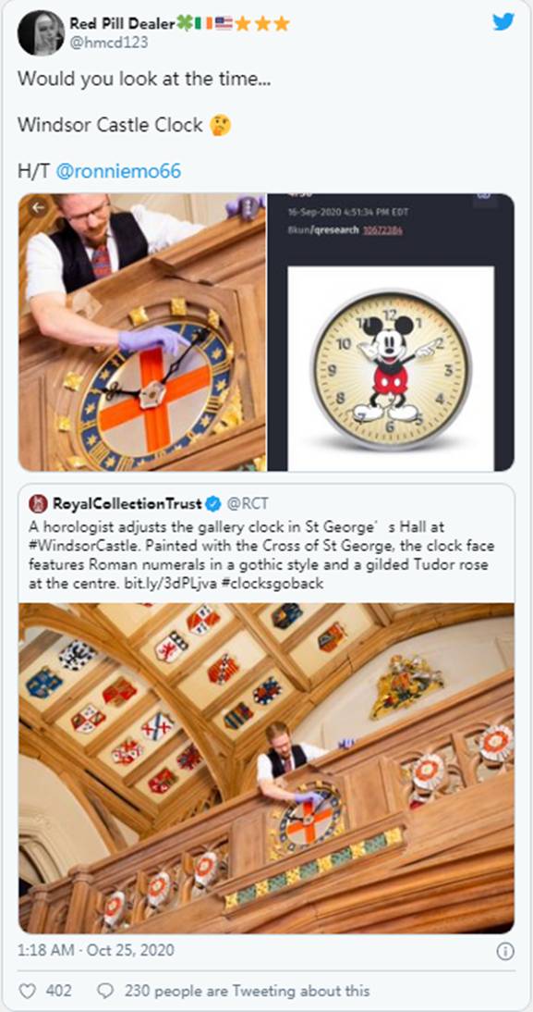Open the @hmcd123 handle
Viewport: 533px width, 1012px height.
coord(108,43)
